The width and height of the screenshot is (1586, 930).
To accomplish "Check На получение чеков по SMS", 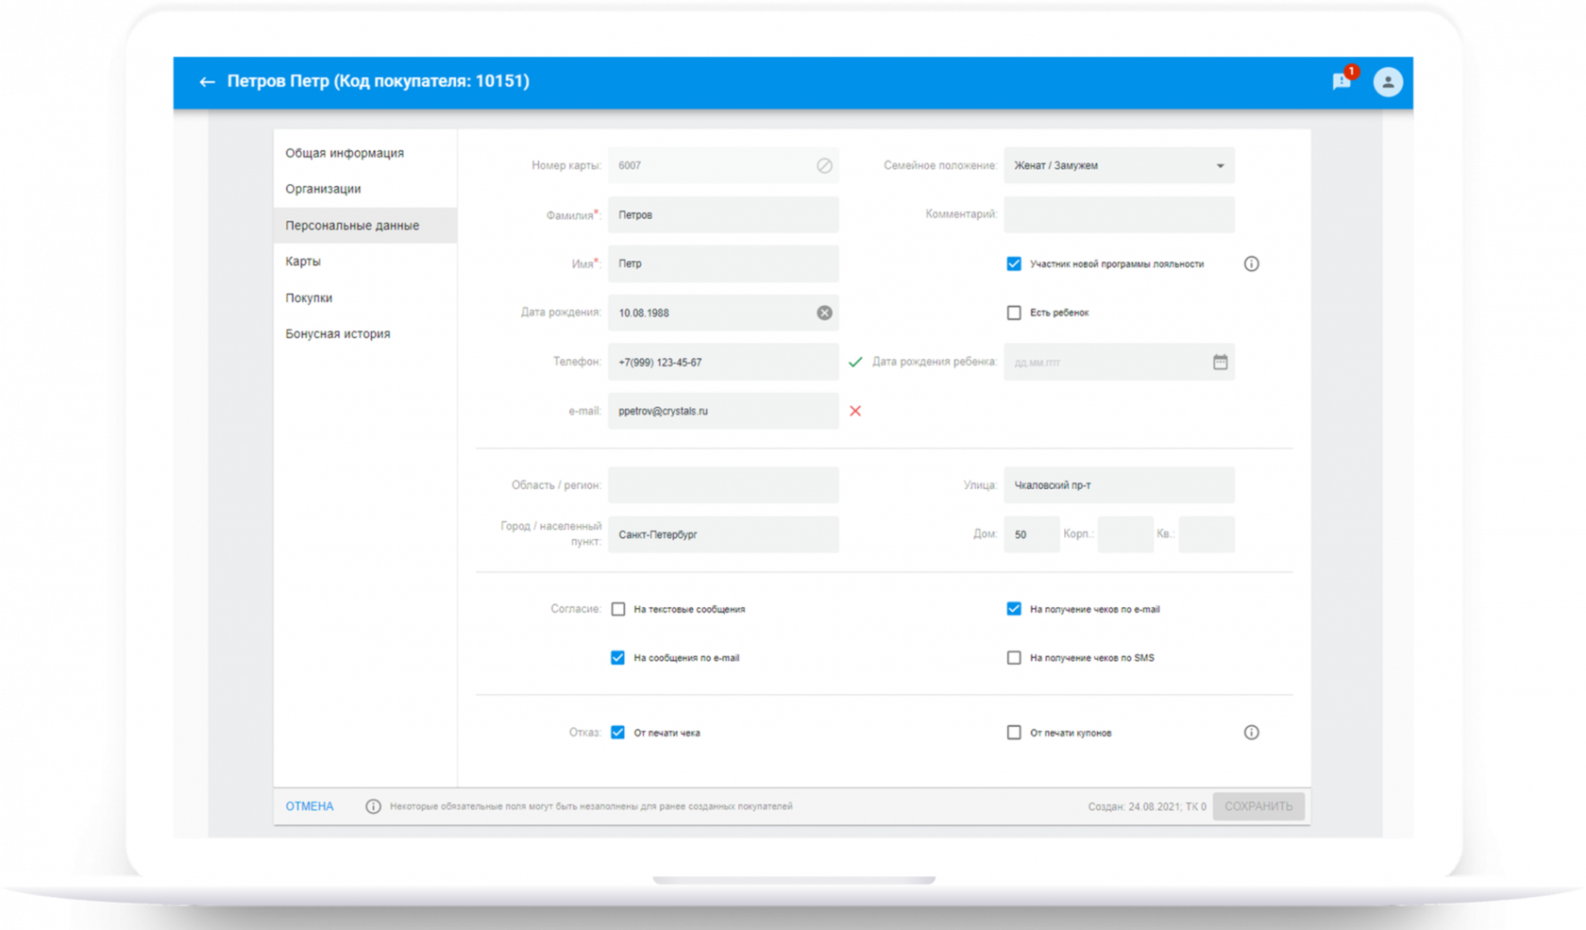I will pos(1014,658).
